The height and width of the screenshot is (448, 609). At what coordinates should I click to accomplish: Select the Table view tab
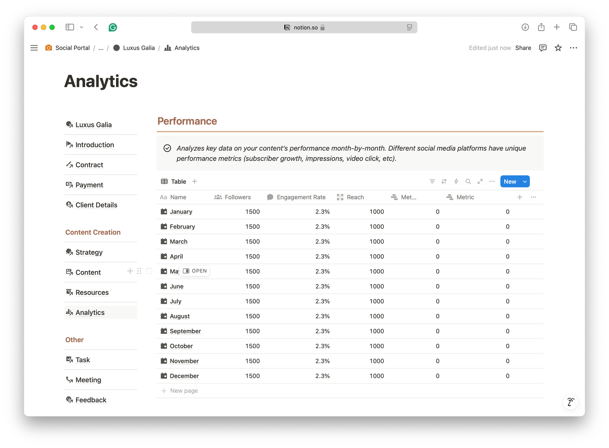point(174,182)
